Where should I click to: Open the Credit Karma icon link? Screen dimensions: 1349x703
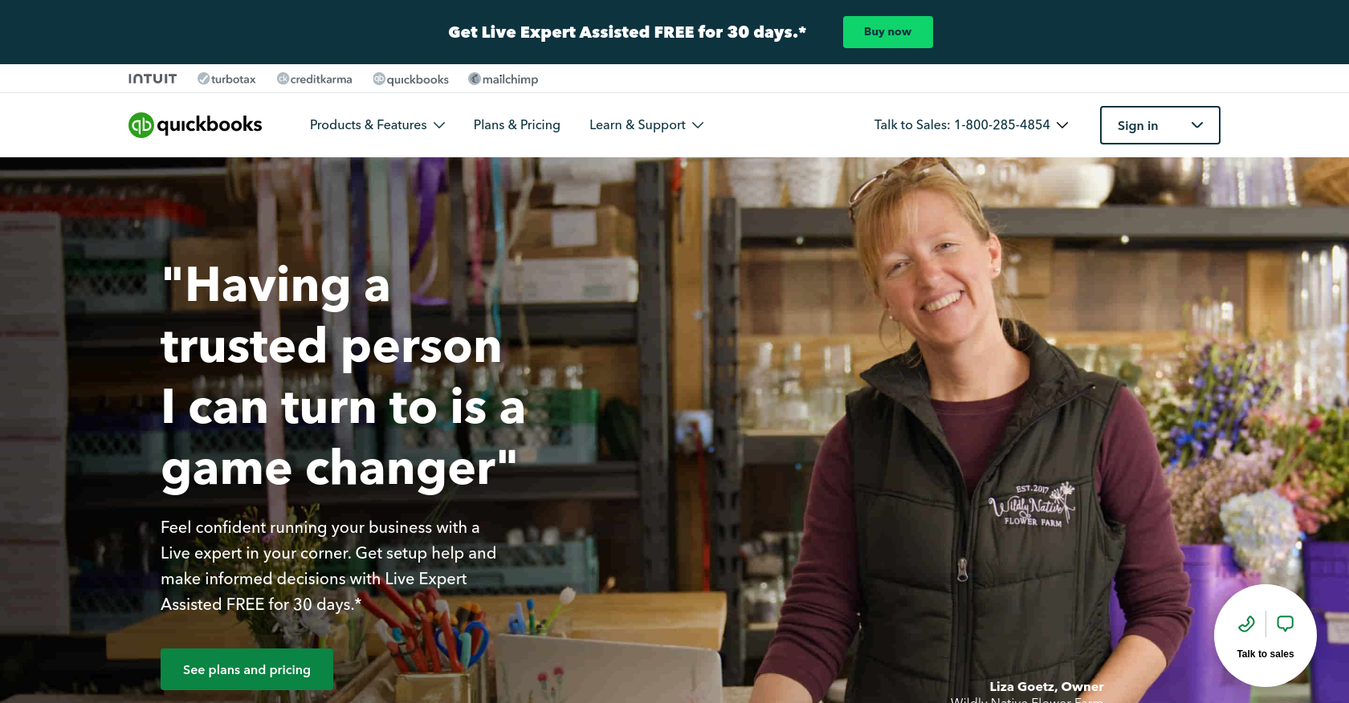[x=283, y=79]
